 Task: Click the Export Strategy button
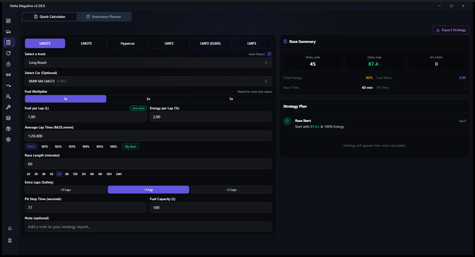click(x=451, y=30)
